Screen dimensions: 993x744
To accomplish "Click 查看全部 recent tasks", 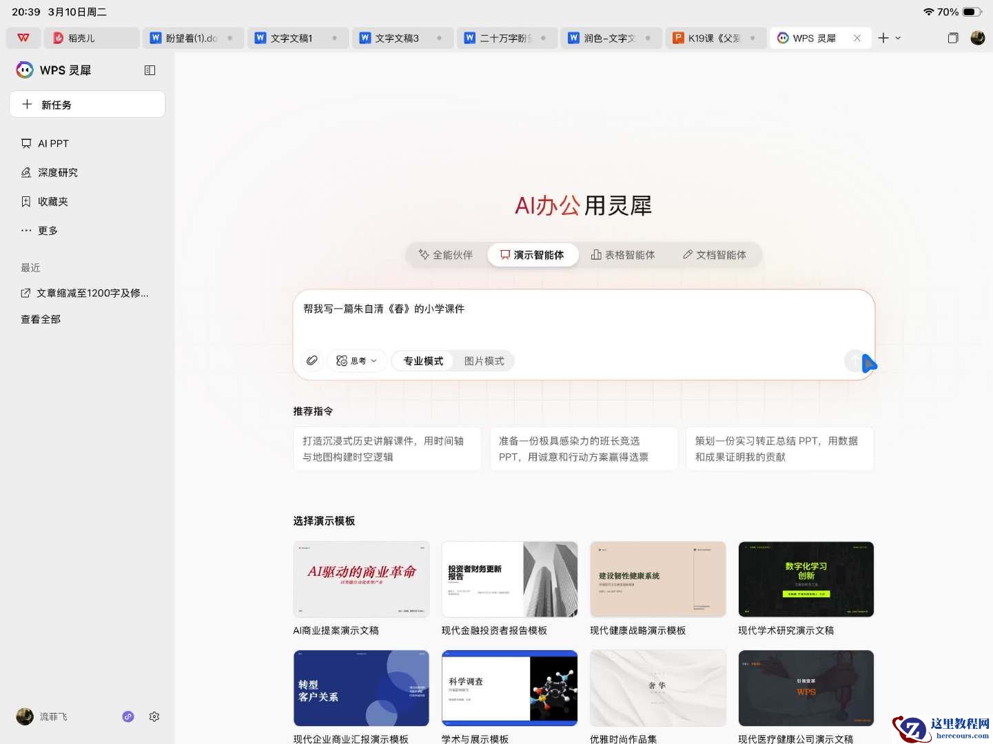I will pos(41,319).
